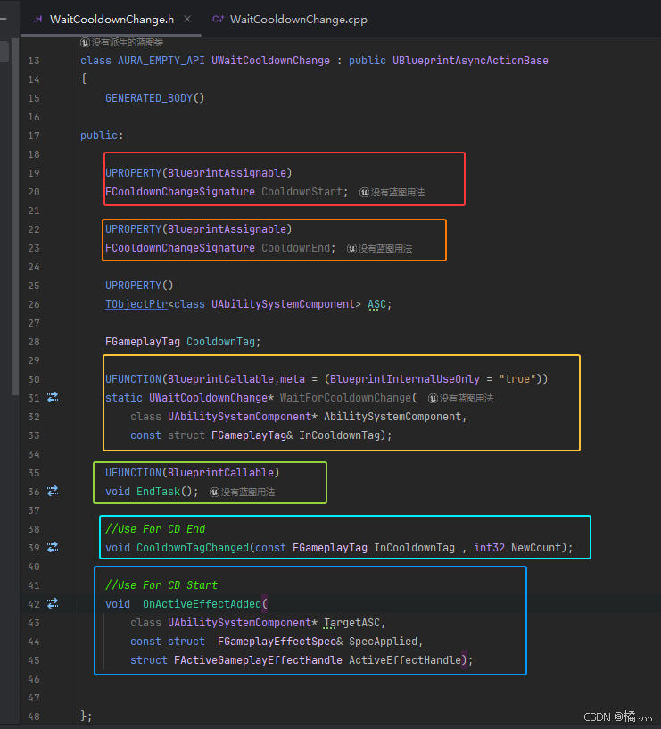Click InCooldownTag parameter on line 33
661x729 pixels.
pos(339,435)
